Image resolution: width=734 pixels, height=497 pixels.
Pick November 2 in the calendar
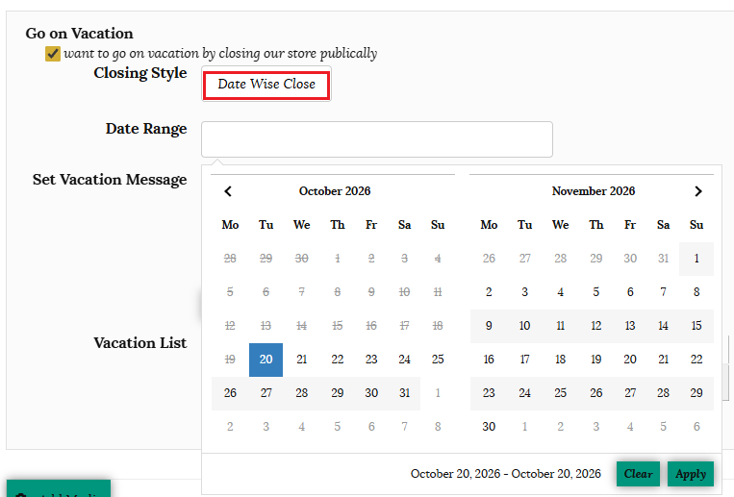(489, 292)
